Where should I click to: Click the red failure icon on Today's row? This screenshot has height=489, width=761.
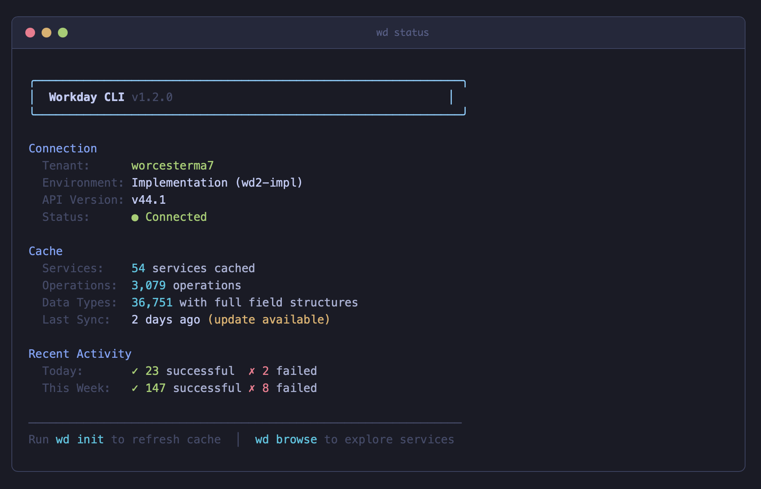click(x=252, y=371)
